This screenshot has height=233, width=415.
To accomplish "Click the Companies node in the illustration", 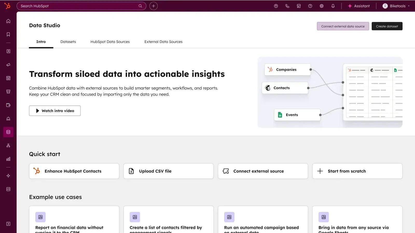I will 287,70.
